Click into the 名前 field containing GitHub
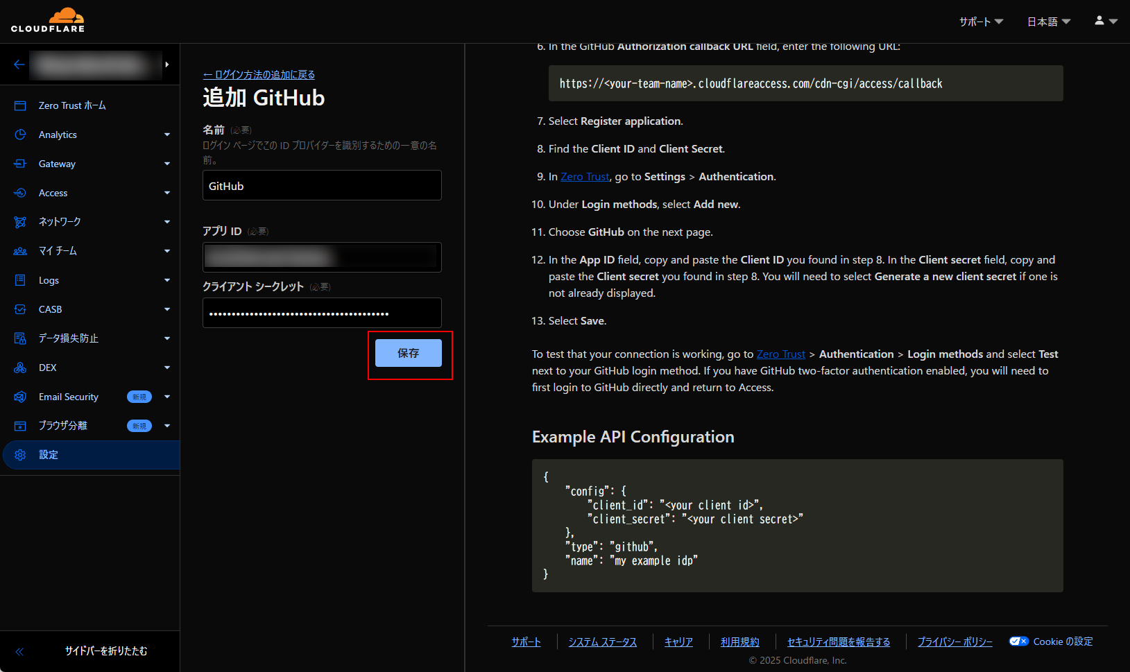Screen dimensions: 1130x672 click(322, 185)
